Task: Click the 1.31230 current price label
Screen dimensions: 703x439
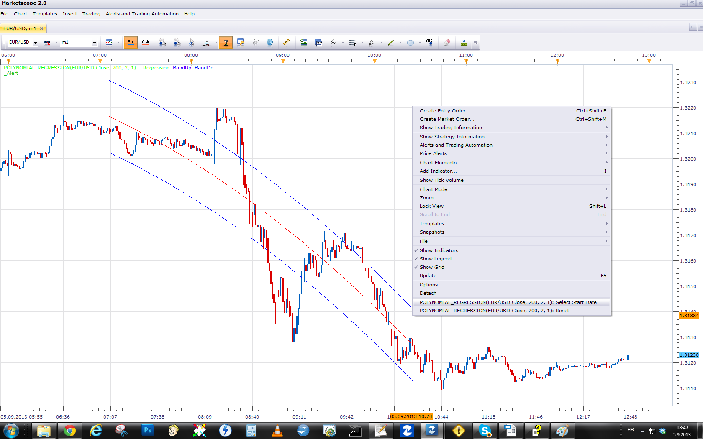Action: pyautogui.click(x=689, y=355)
